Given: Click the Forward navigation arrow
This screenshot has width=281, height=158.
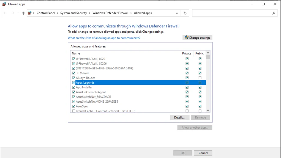Looking at the screenshot, I should 12,13.
